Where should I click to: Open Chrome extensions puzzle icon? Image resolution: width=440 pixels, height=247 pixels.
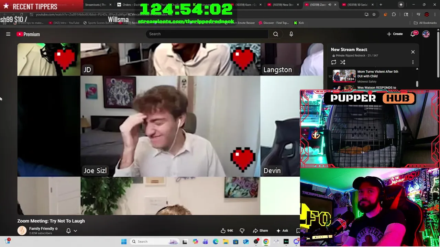[394, 14]
